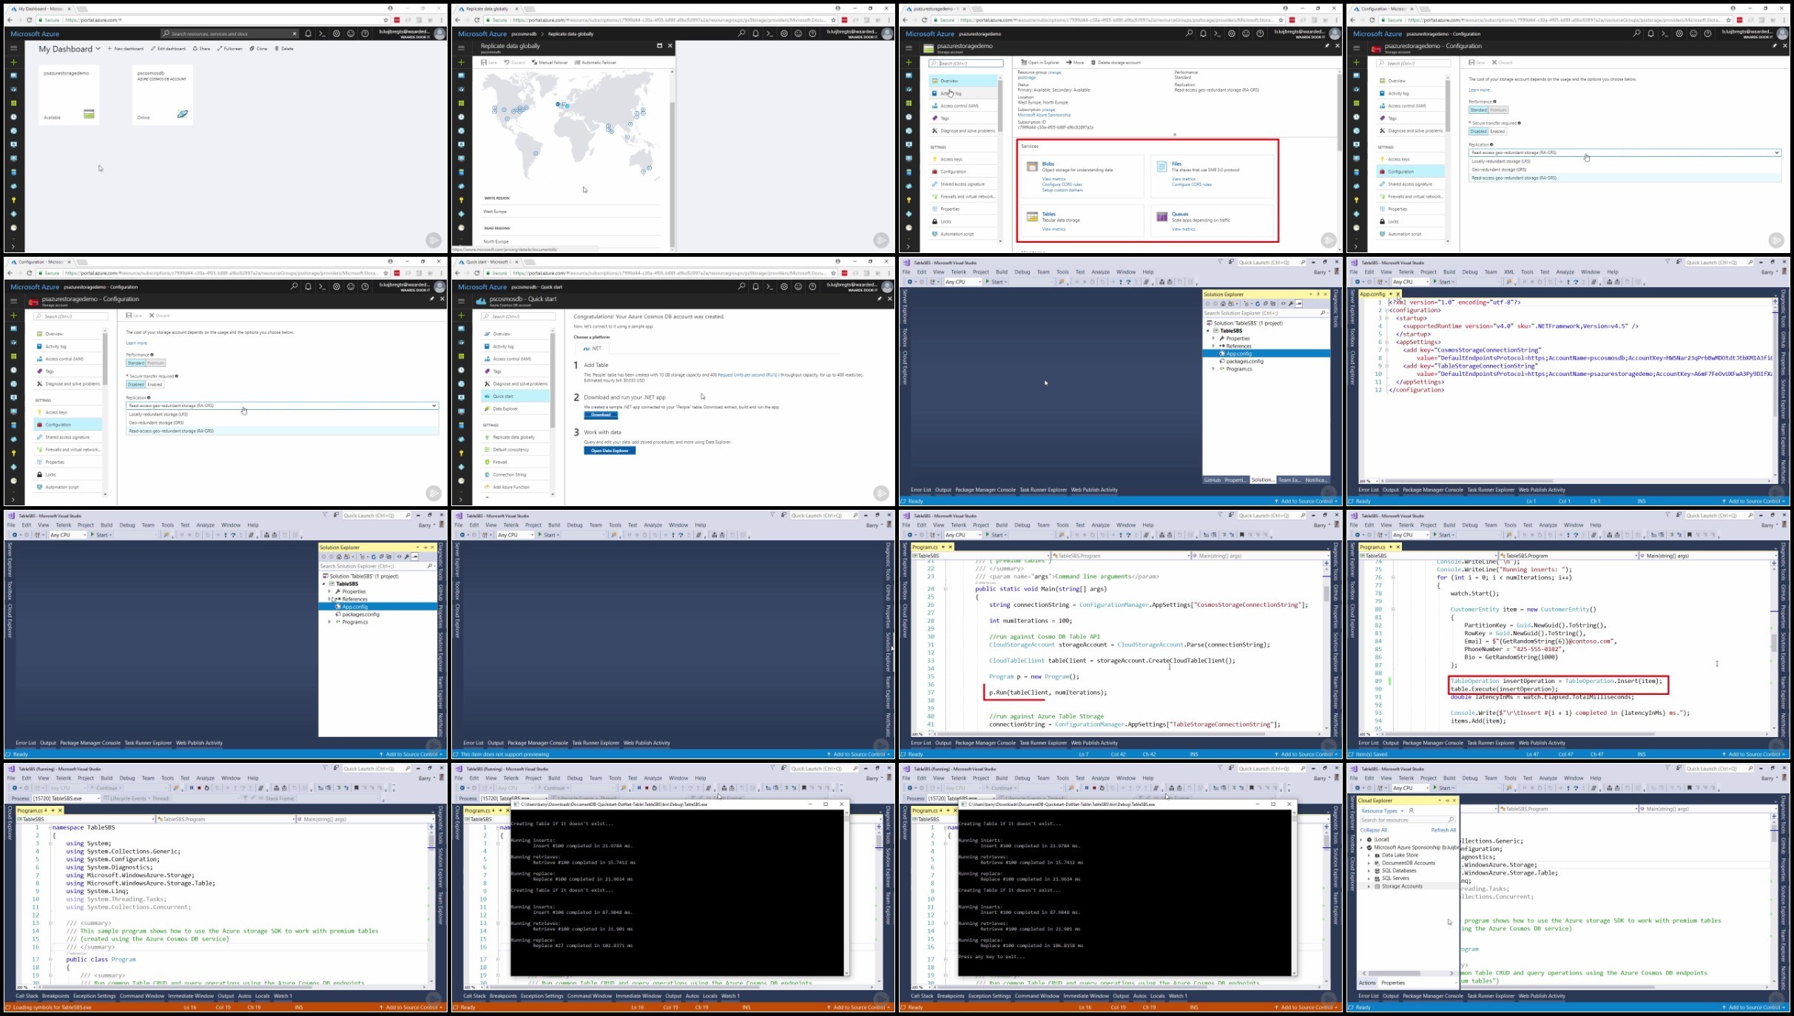Clear the search resources box in My Dashboard
Image resolution: width=1794 pixels, height=1016 pixels.
294,33
